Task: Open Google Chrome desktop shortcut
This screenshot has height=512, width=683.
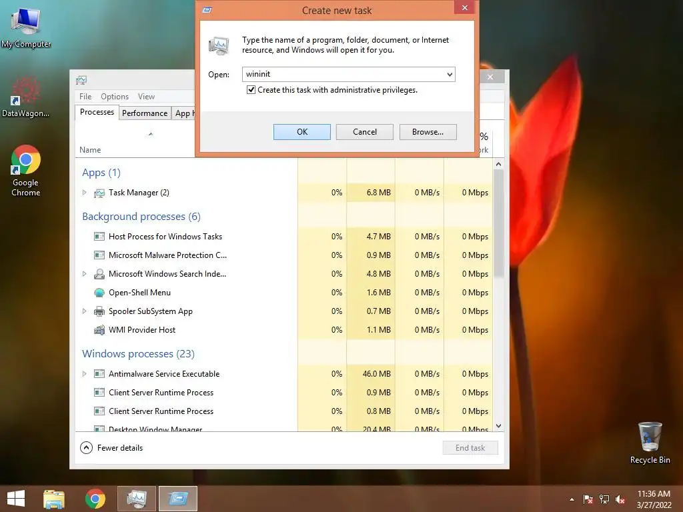Action: [x=26, y=171]
